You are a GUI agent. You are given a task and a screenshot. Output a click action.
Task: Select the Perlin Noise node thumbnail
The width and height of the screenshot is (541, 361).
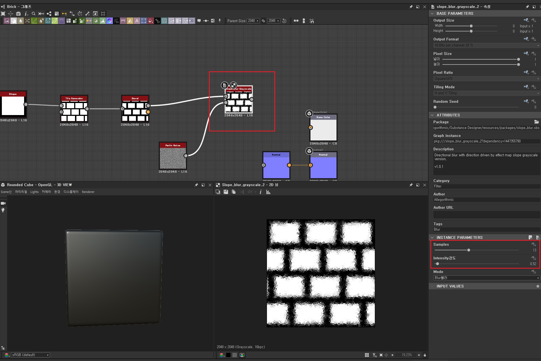tap(173, 159)
